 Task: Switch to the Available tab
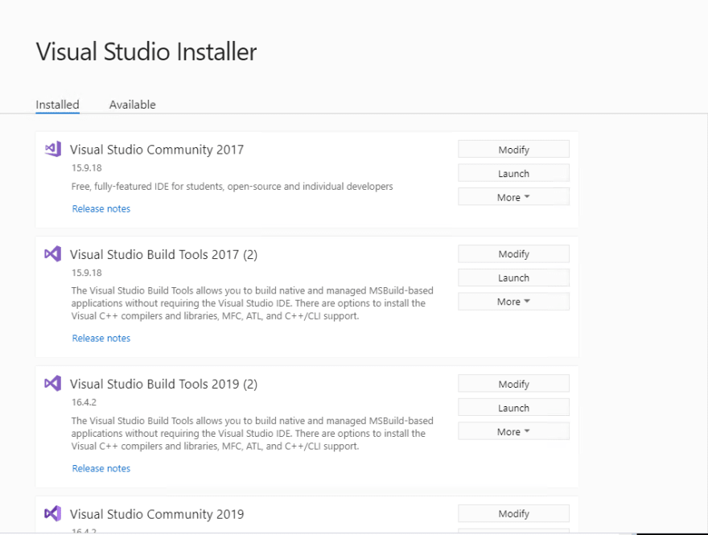pyautogui.click(x=132, y=105)
